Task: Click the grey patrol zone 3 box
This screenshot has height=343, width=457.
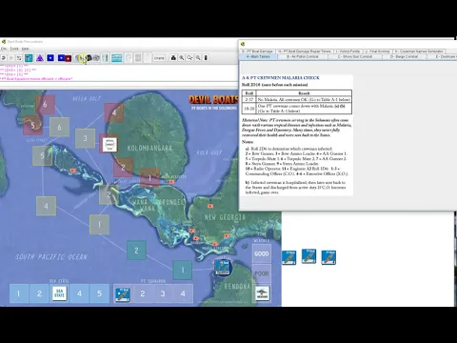Action: tap(85, 138)
